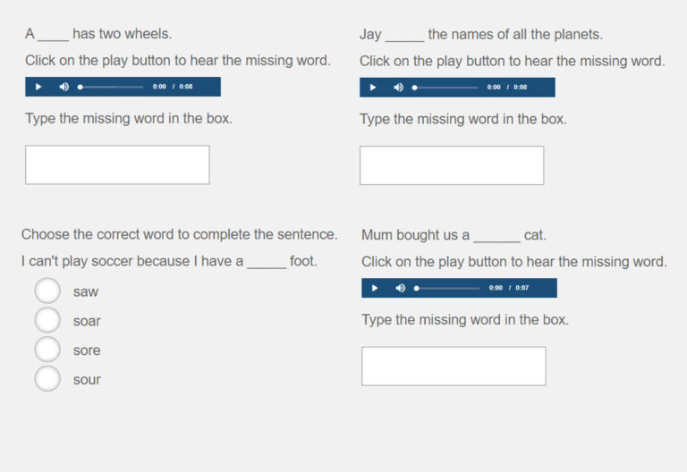Click the 0:07 duration on the cat audio
Screen dimensions: 687x472
(522, 288)
